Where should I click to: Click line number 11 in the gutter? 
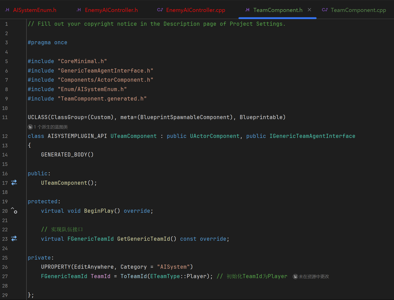coord(5,117)
